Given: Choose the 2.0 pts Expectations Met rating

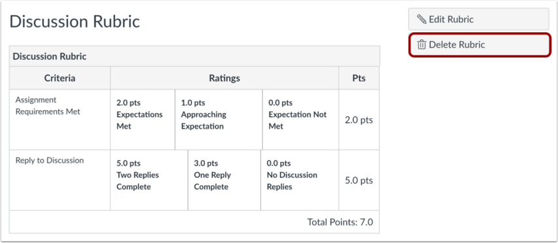Looking at the screenshot, I should coord(143,120).
